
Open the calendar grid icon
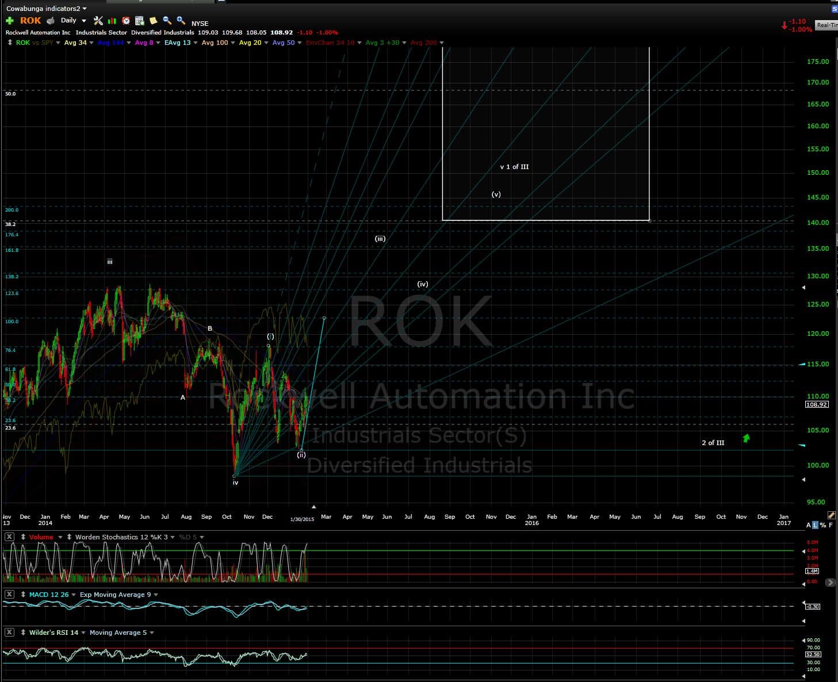click(x=140, y=21)
